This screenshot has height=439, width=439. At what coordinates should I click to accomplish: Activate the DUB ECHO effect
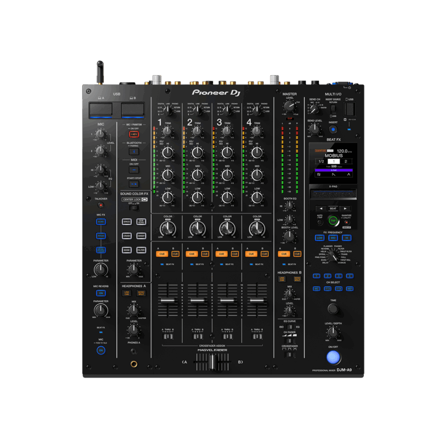click(141, 222)
